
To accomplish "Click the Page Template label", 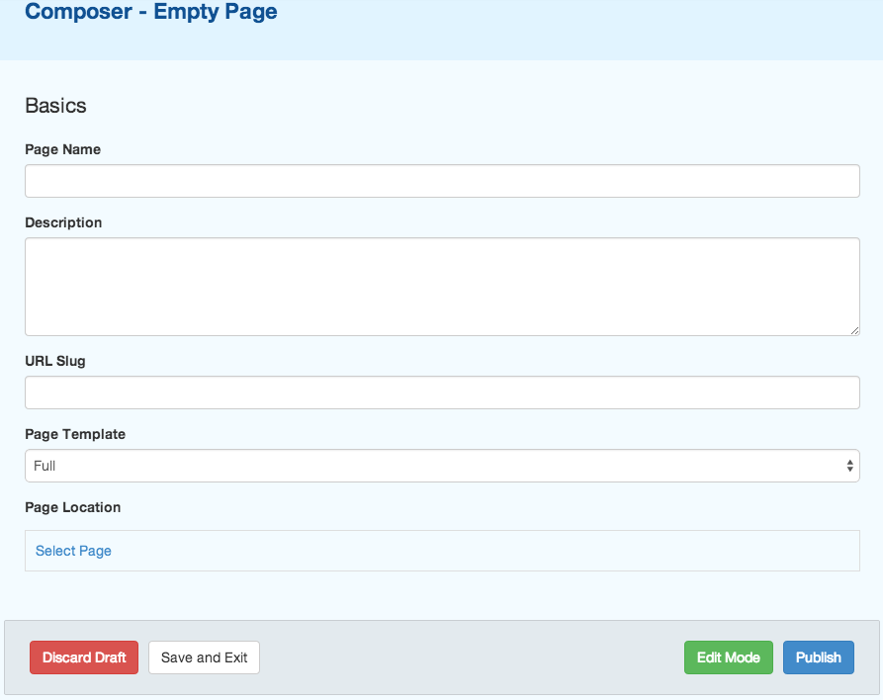I will pos(75,434).
